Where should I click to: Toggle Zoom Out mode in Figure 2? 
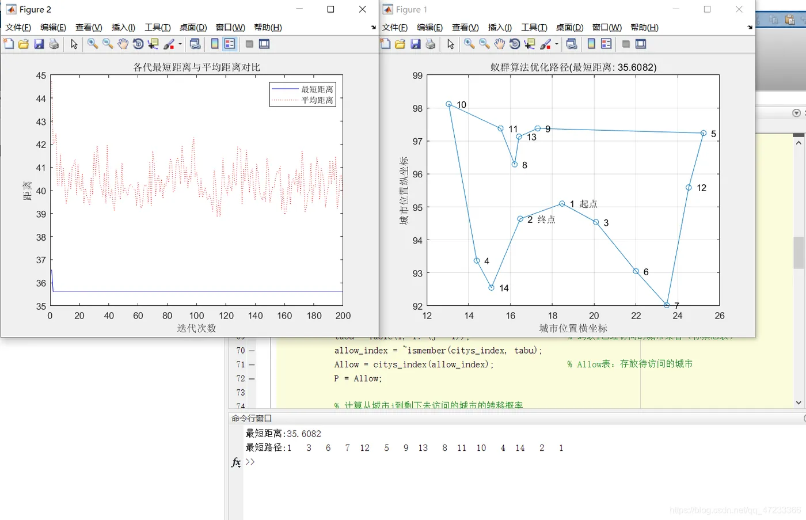tap(108, 44)
